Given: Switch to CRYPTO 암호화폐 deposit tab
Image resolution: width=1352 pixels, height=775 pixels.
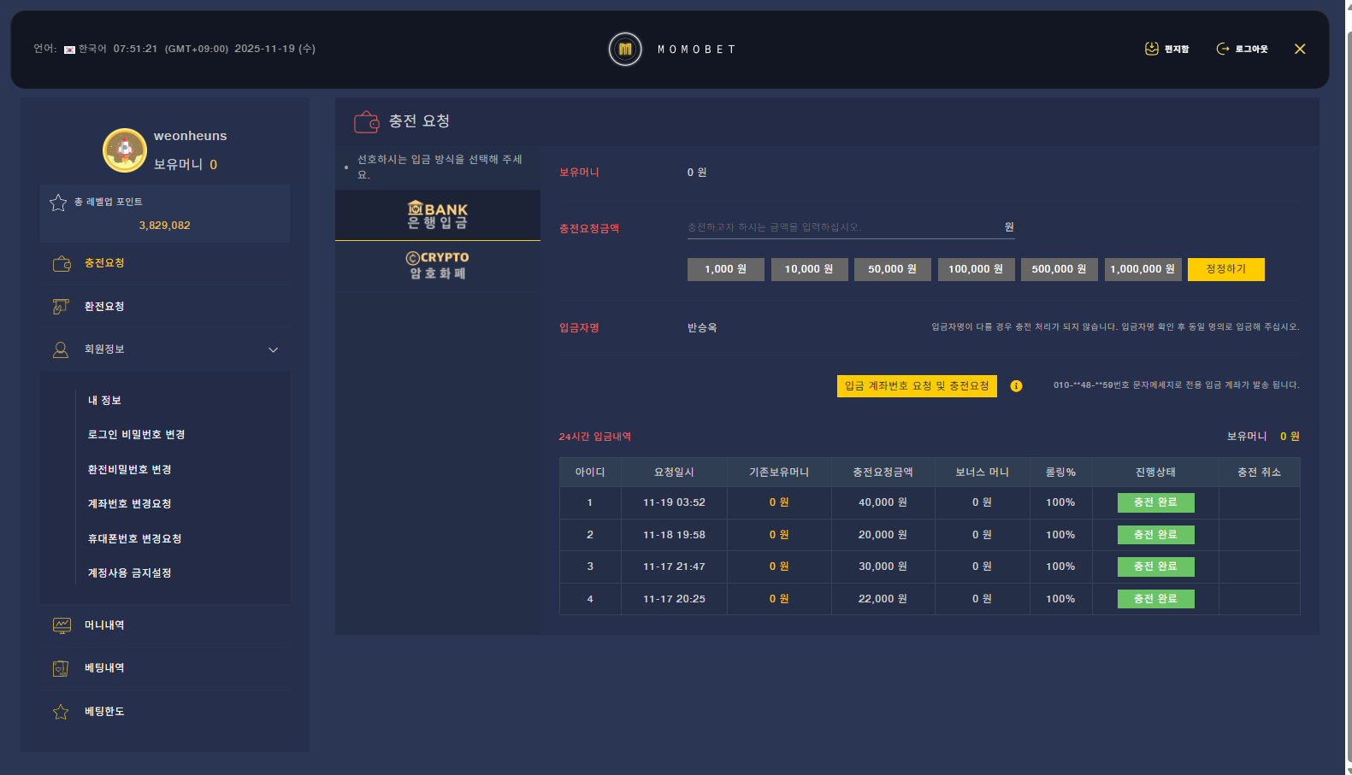Looking at the screenshot, I should coord(437,266).
